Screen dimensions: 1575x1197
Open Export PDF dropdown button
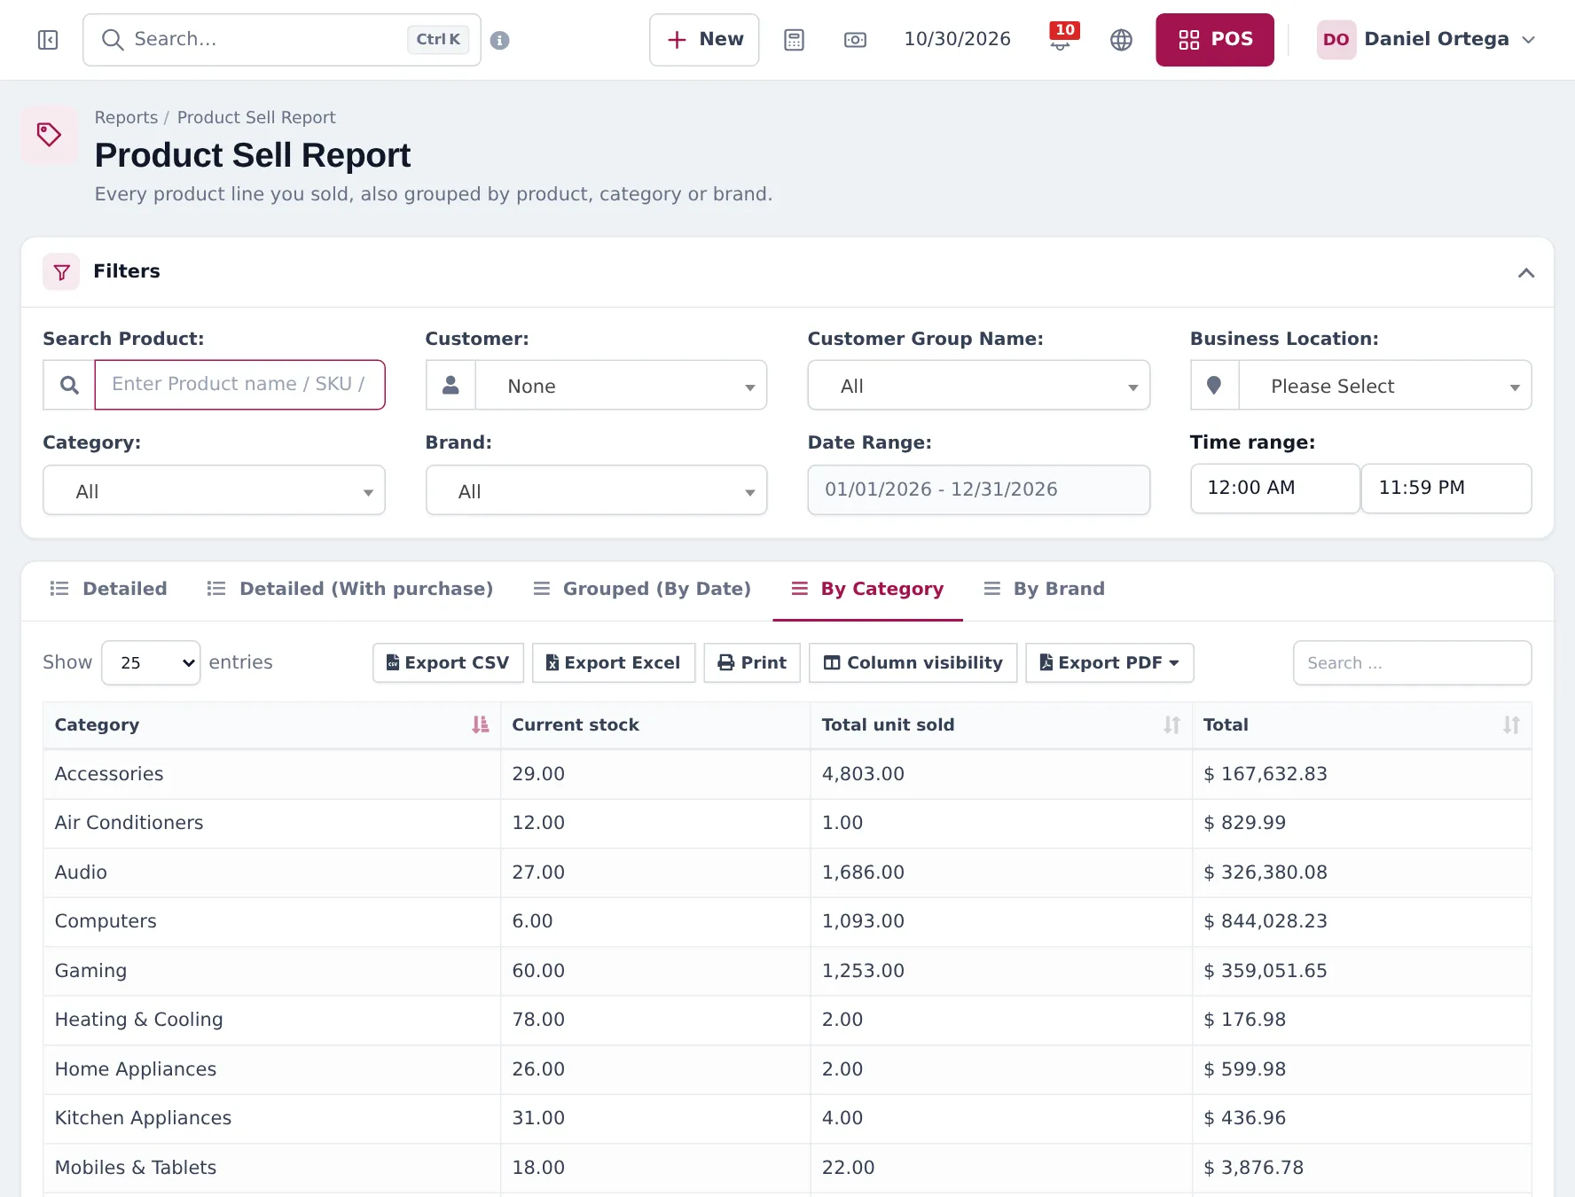1109,662
